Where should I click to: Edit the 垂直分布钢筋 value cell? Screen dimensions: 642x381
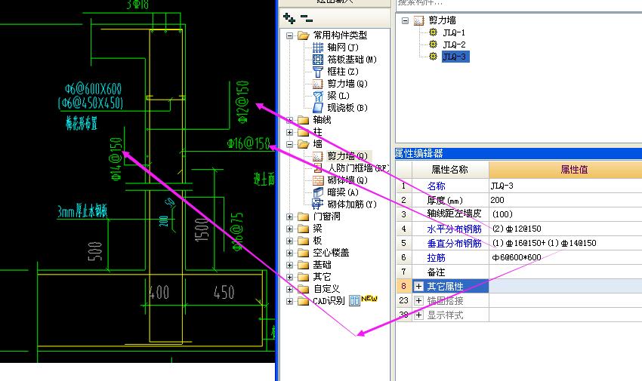point(566,243)
